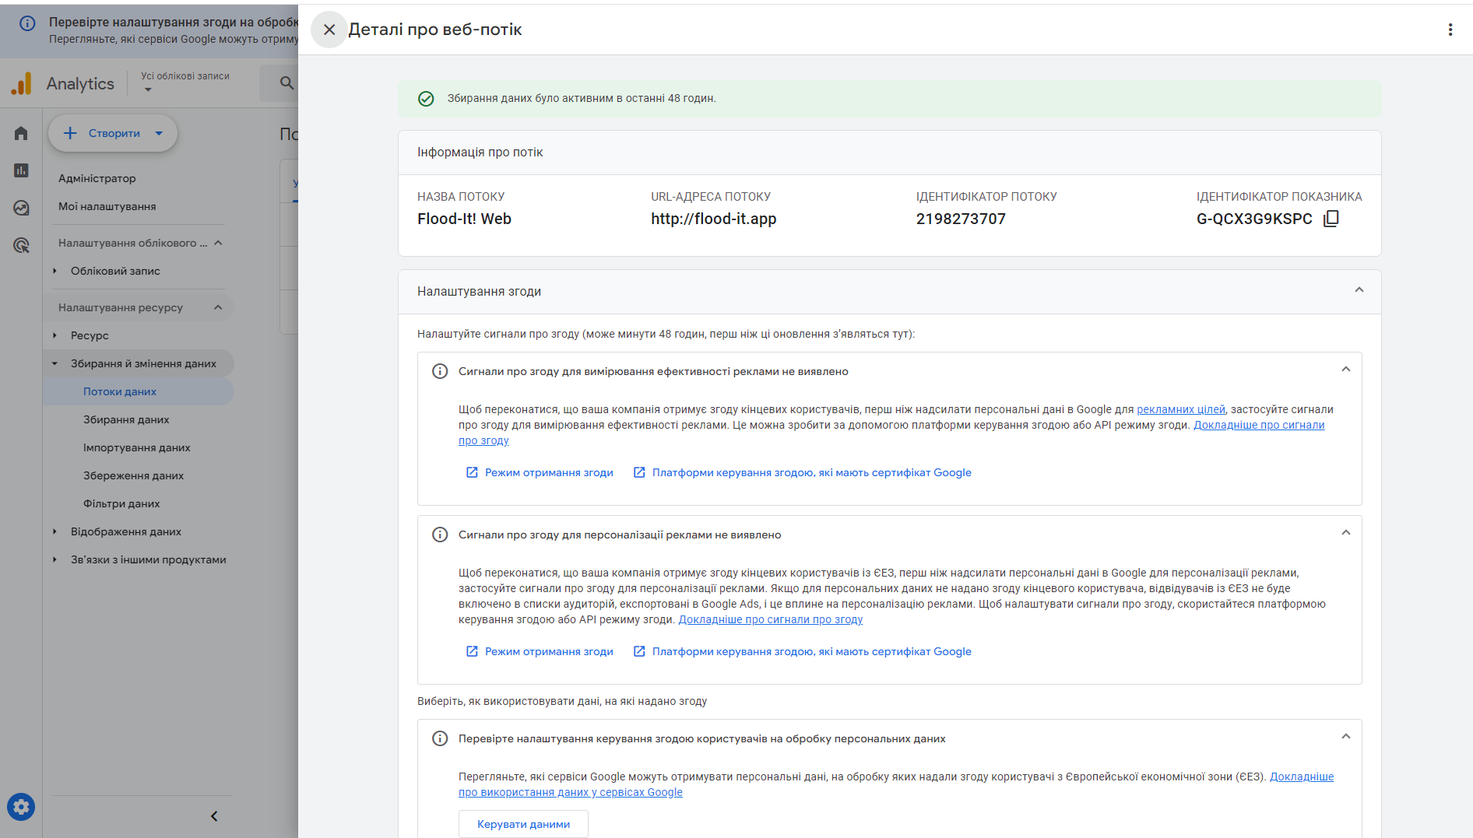Click the Admin gear icon

[x=21, y=807]
